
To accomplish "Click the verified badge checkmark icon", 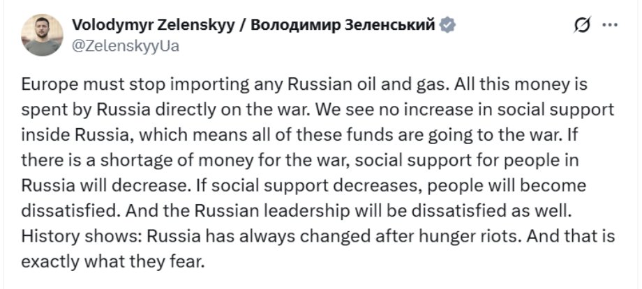I will click(x=447, y=26).
